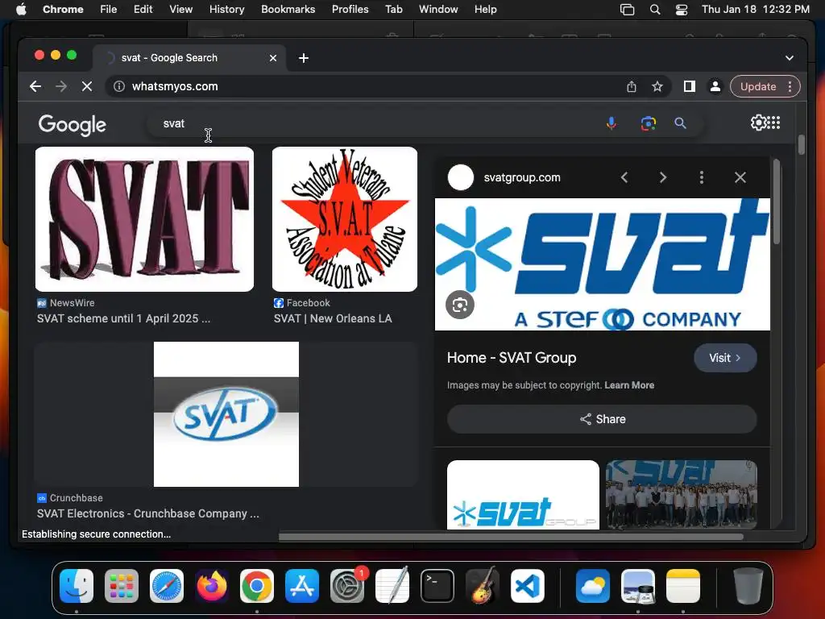This screenshot has width=825, height=619.
Task: Expand the tab search chevron
Action: [790, 58]
